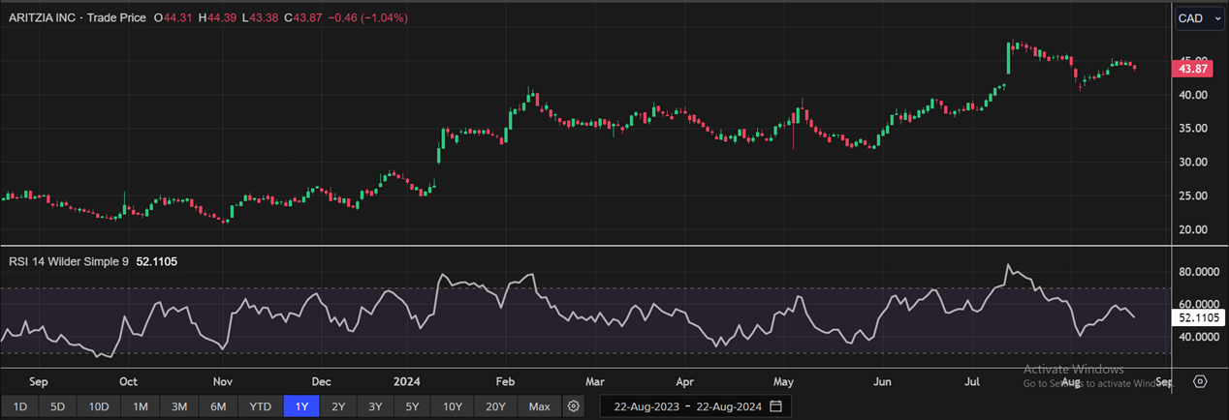Click the 22-Aug-2023 start date field
This screenshot has width=1229, height=420.
[646, 406]
